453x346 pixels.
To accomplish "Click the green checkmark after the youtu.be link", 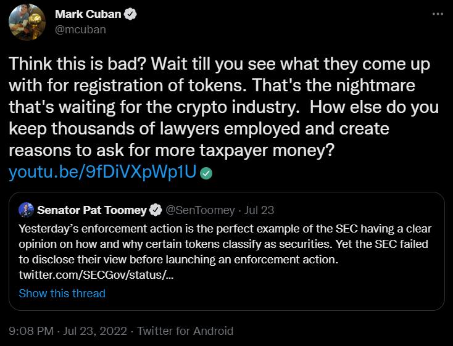I will (x=207, y=173).
